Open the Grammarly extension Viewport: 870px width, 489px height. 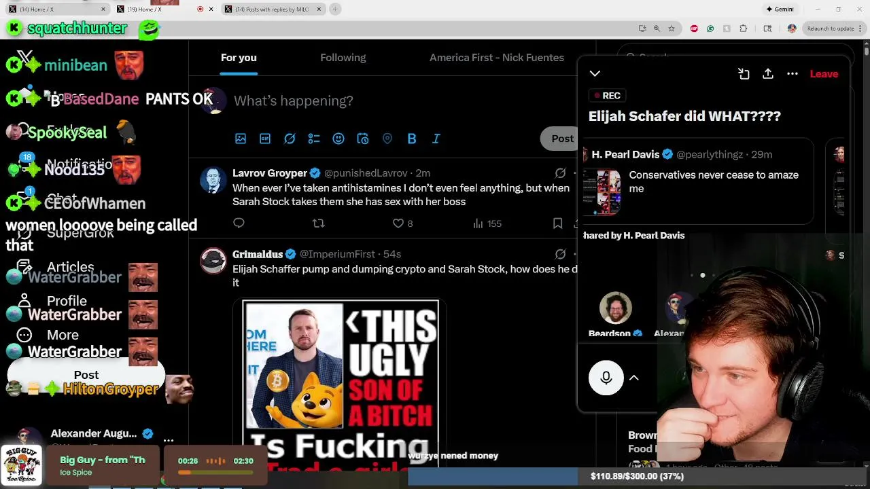pyautogui.click(x=710, y=29)
